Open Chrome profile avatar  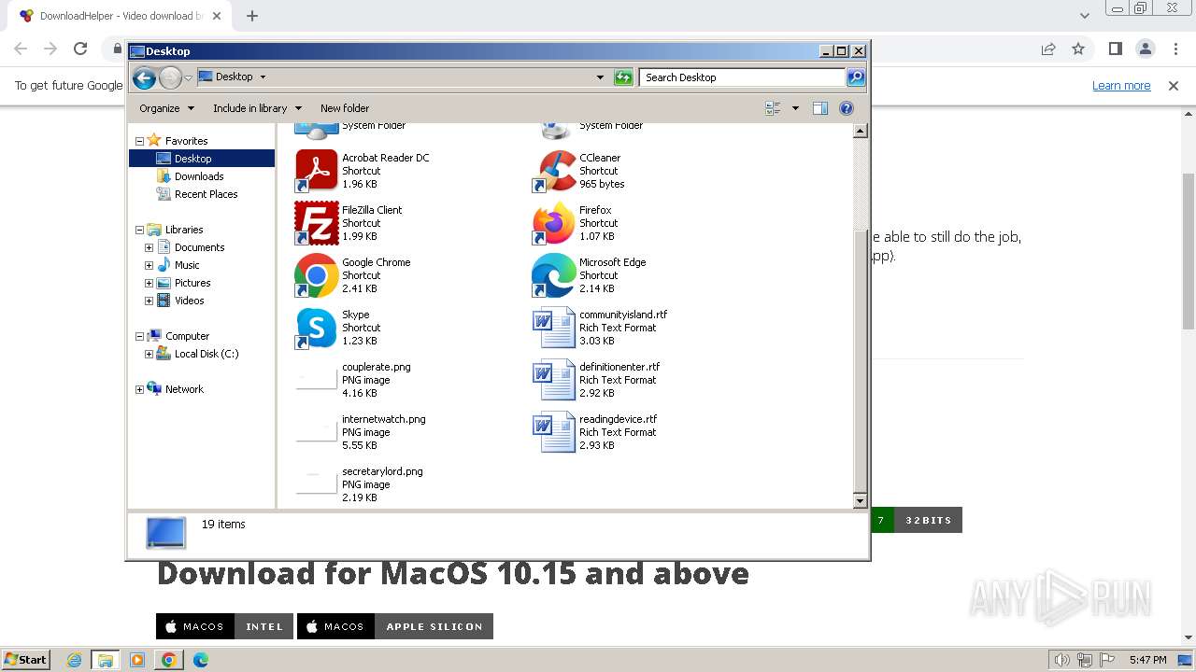click(1146, 49)
